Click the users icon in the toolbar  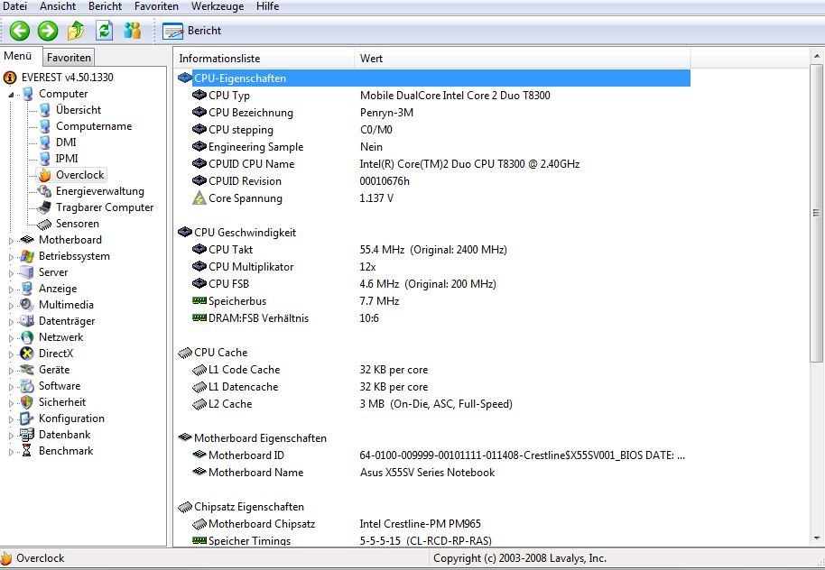point(132,31)
